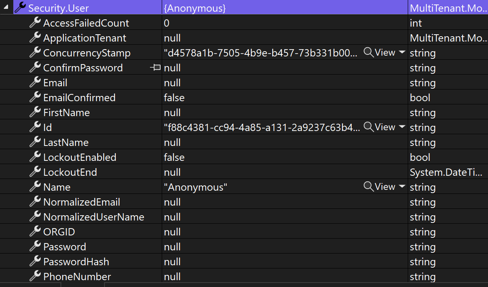Select the ApplicationTenant null value
The height and width of the screenshot is (287, 488).
coord(172,38)
